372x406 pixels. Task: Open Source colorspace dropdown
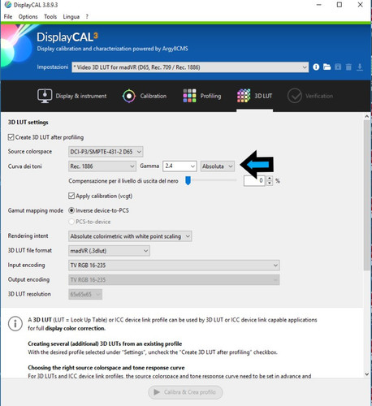pyautogui.click(x=106, y=152)
